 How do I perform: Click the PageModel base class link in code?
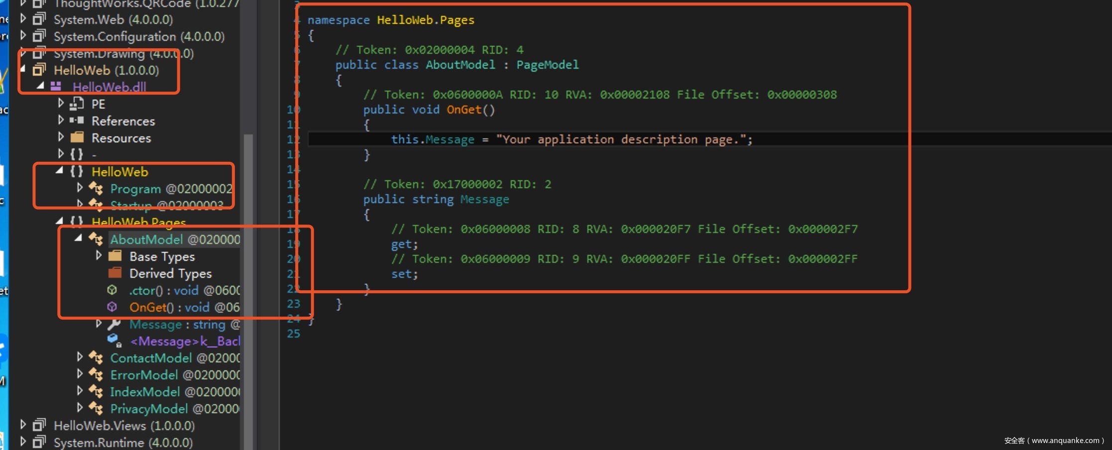click(547, 65)
